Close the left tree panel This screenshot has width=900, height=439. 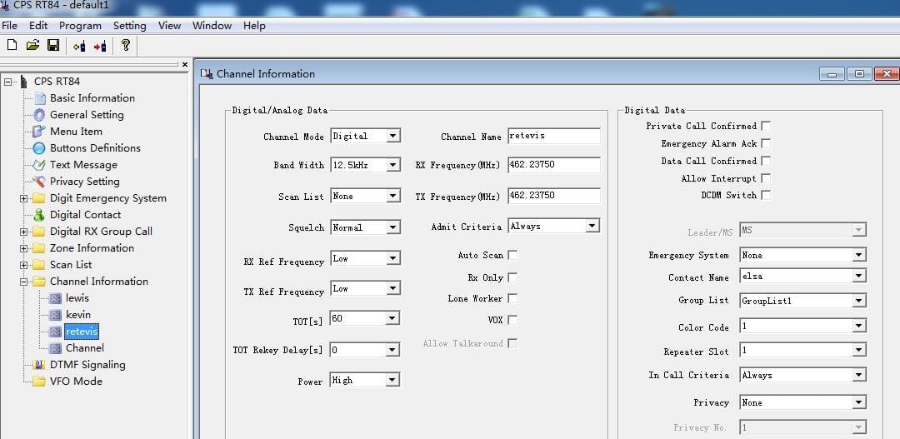click(x=185, y=65)
